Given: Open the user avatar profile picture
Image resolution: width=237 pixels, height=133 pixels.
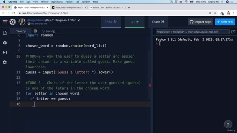Looking at the screenshot, I should (22, 22).
